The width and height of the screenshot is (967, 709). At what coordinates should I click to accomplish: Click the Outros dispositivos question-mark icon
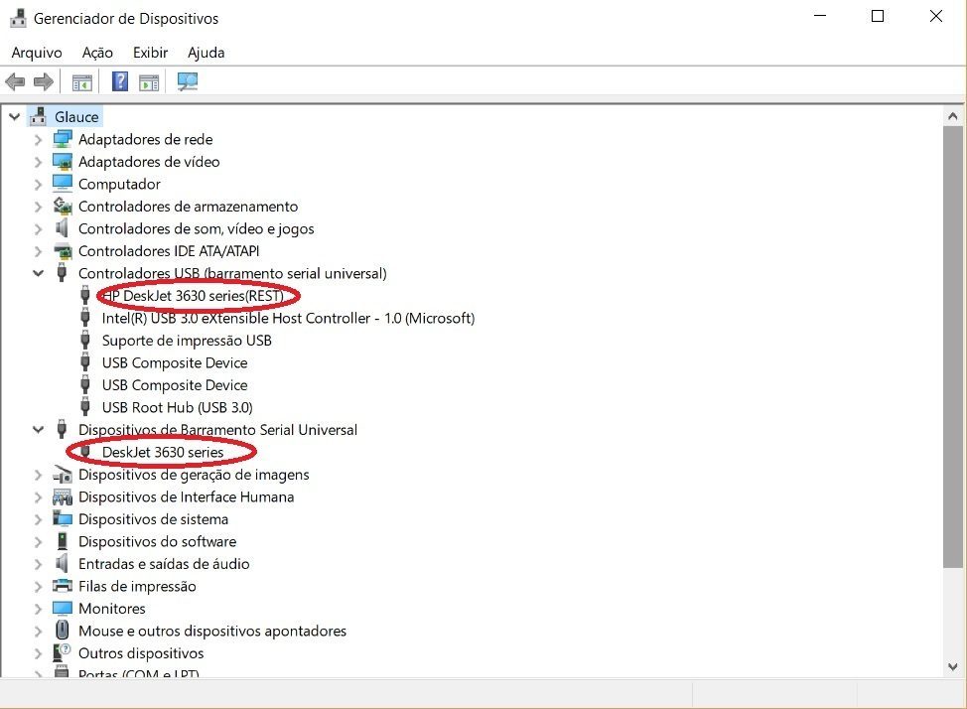pos(62,652)
